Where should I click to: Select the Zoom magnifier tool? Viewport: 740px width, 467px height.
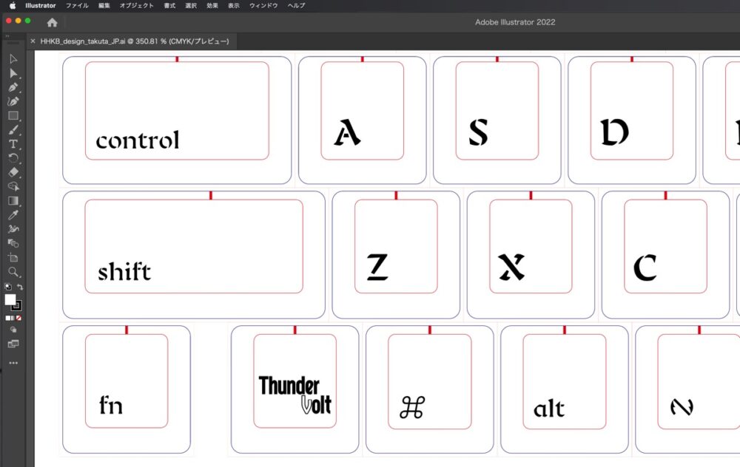13,271
